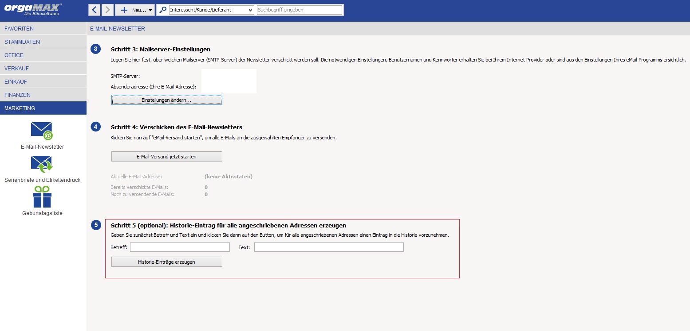Click Einstellungen ändern… button
Screen dimensions: 690x331
[166, 100]
